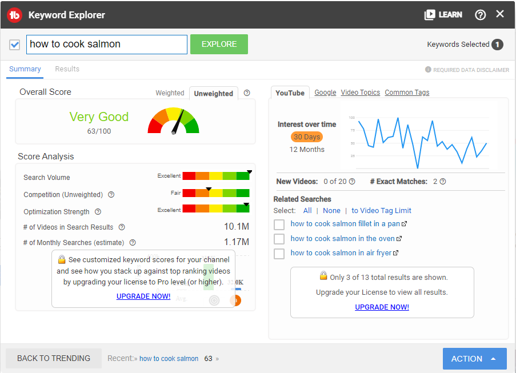
Task: Select None of the related searches
Action: [x=331, y=211]
